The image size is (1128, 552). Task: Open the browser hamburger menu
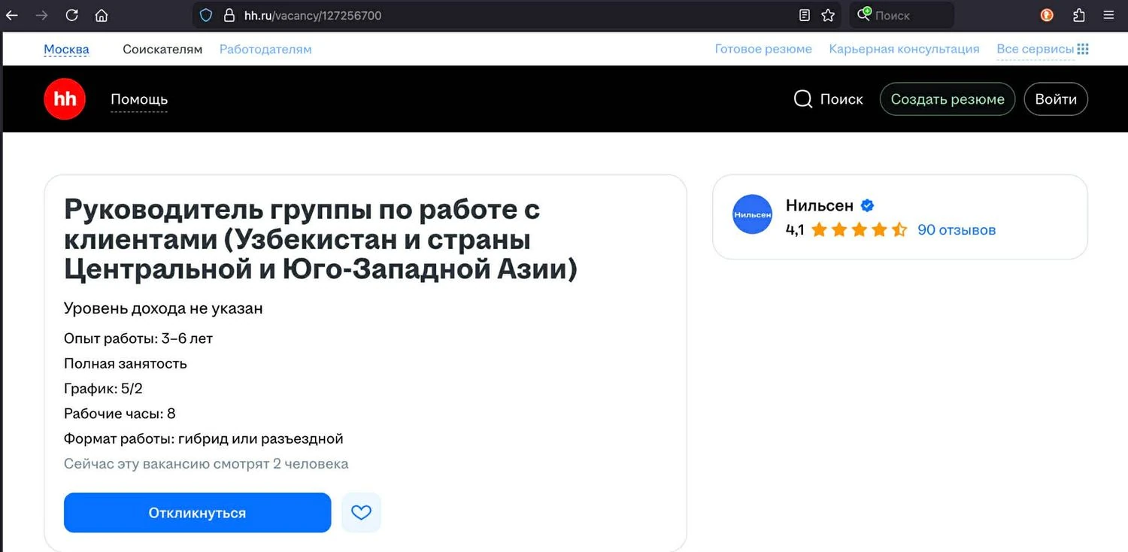point(1108,15)
